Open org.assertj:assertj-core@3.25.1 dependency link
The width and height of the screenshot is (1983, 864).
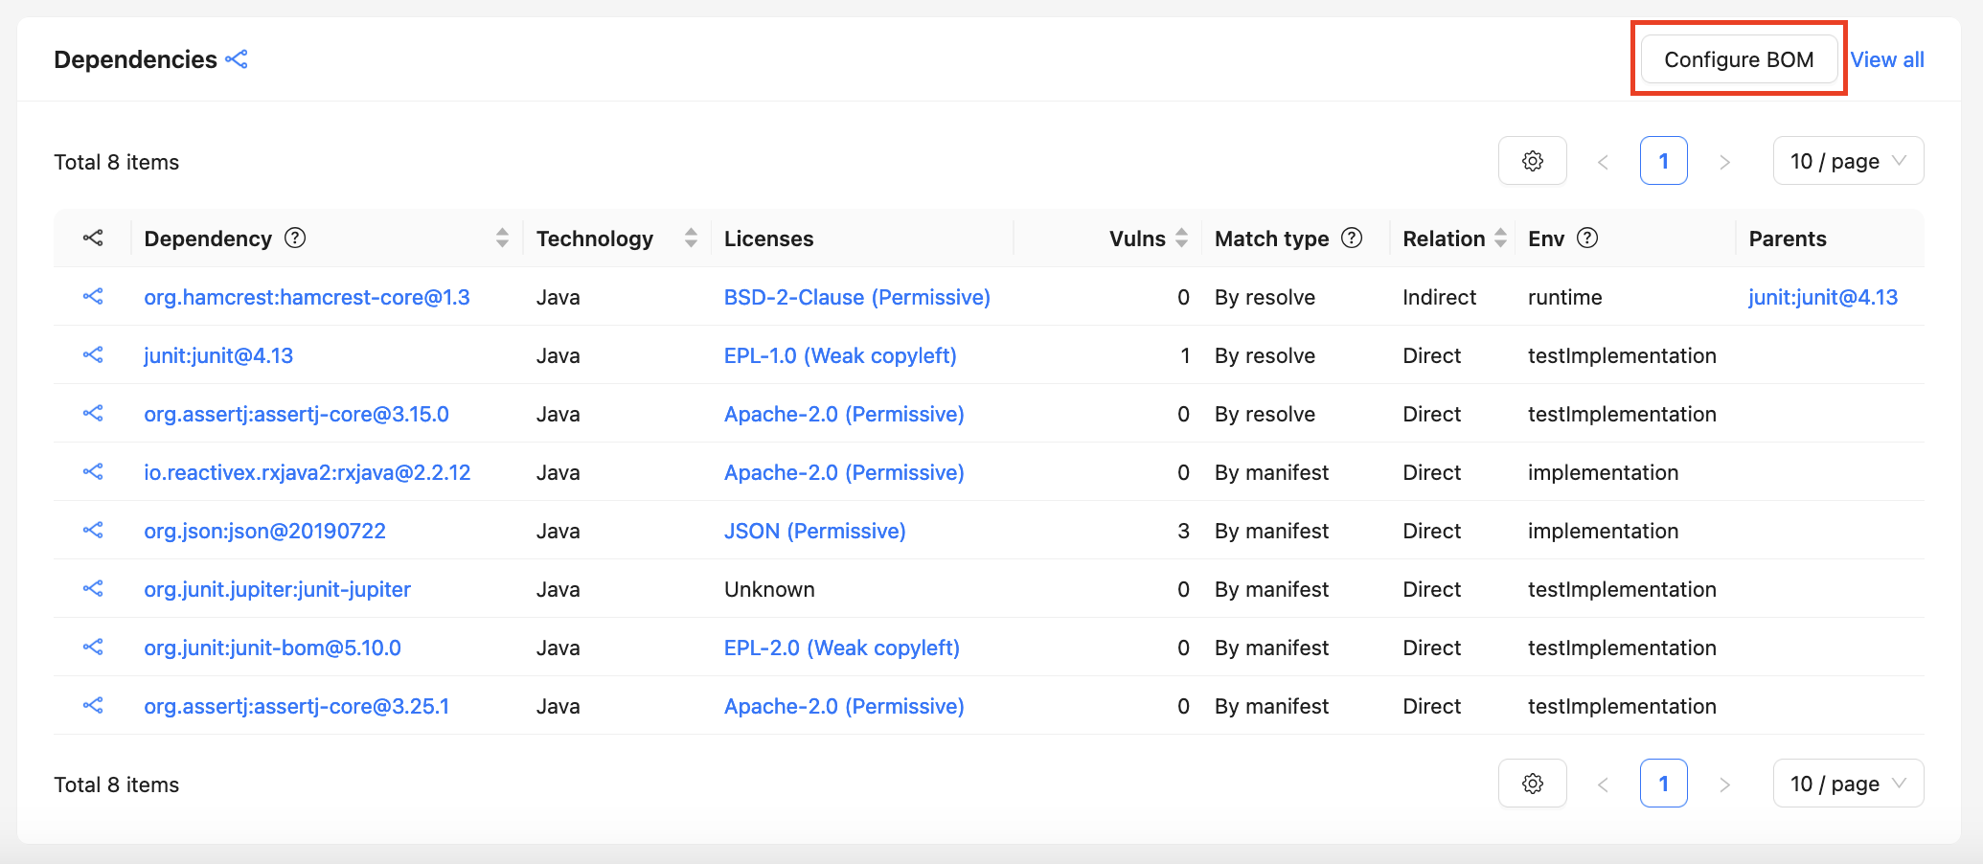coord(296,706)
